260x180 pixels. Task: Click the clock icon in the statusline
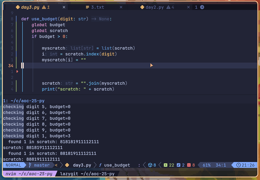point(239,165)
